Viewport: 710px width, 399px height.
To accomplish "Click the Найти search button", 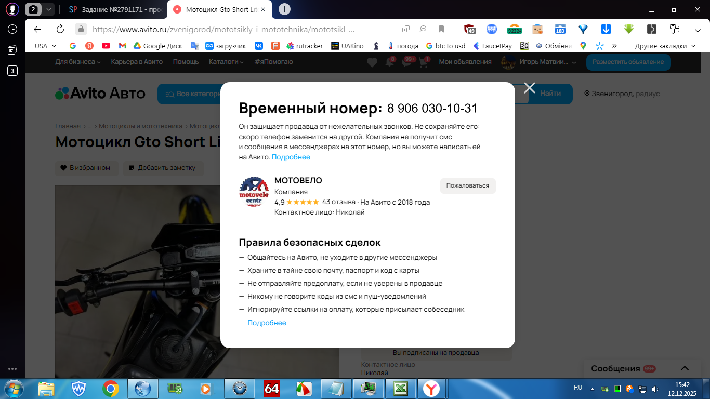I will pos(550,94).
